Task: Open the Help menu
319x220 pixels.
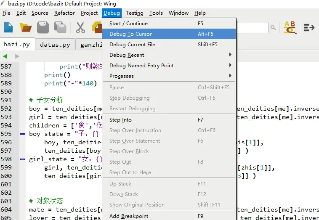Action: tap(200, 13)
